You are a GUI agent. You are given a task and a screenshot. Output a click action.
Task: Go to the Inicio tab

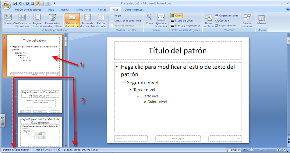click(51, 10)
